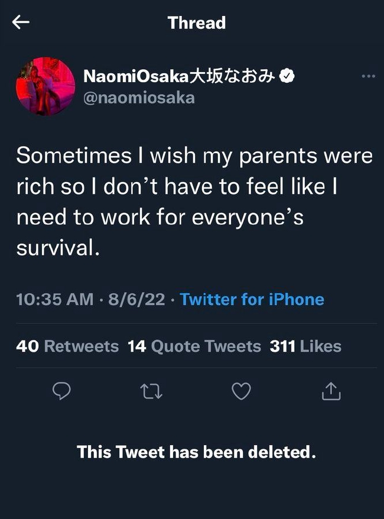The image size is (384, 519).
Task: View the 40 Retweets list
Action: pos(67,346)
